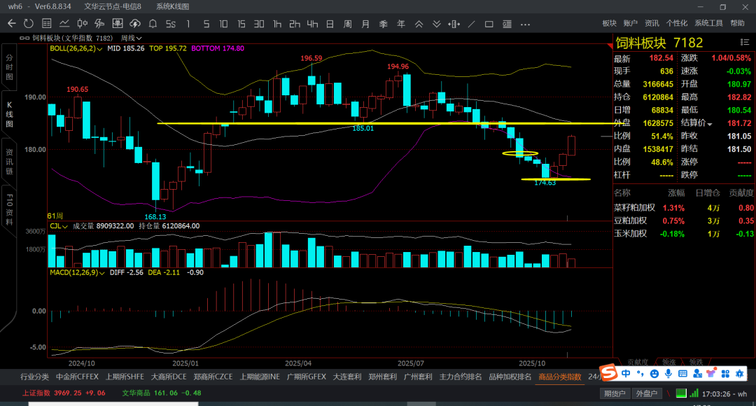Image resolution: width=756 pixels, height=406 pixels.
Task: Open the 周线 period dropdown
Action: pos(132,38)
